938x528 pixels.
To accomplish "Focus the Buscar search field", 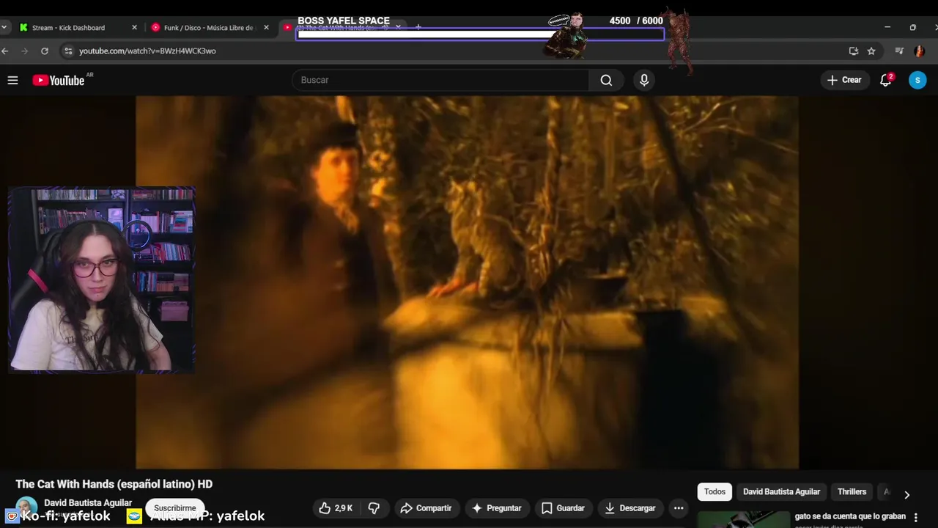I will [x=440, y=80].
